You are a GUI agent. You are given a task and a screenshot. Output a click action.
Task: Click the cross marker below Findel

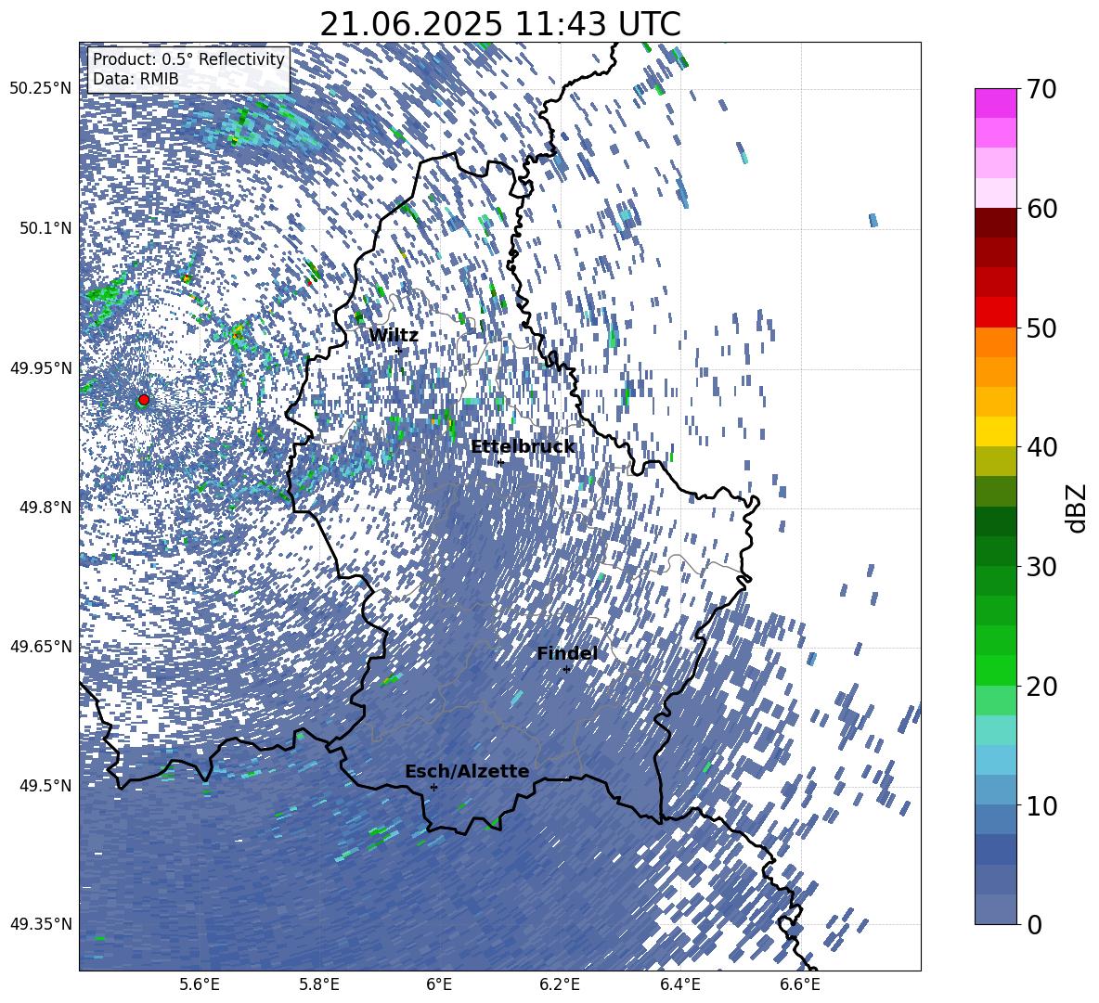pos(566,670)
